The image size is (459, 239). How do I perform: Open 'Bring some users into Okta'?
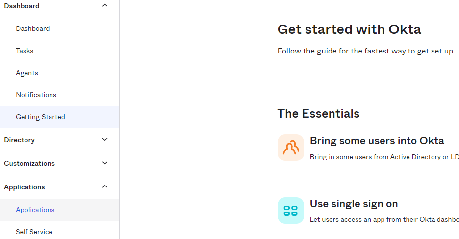377,141
